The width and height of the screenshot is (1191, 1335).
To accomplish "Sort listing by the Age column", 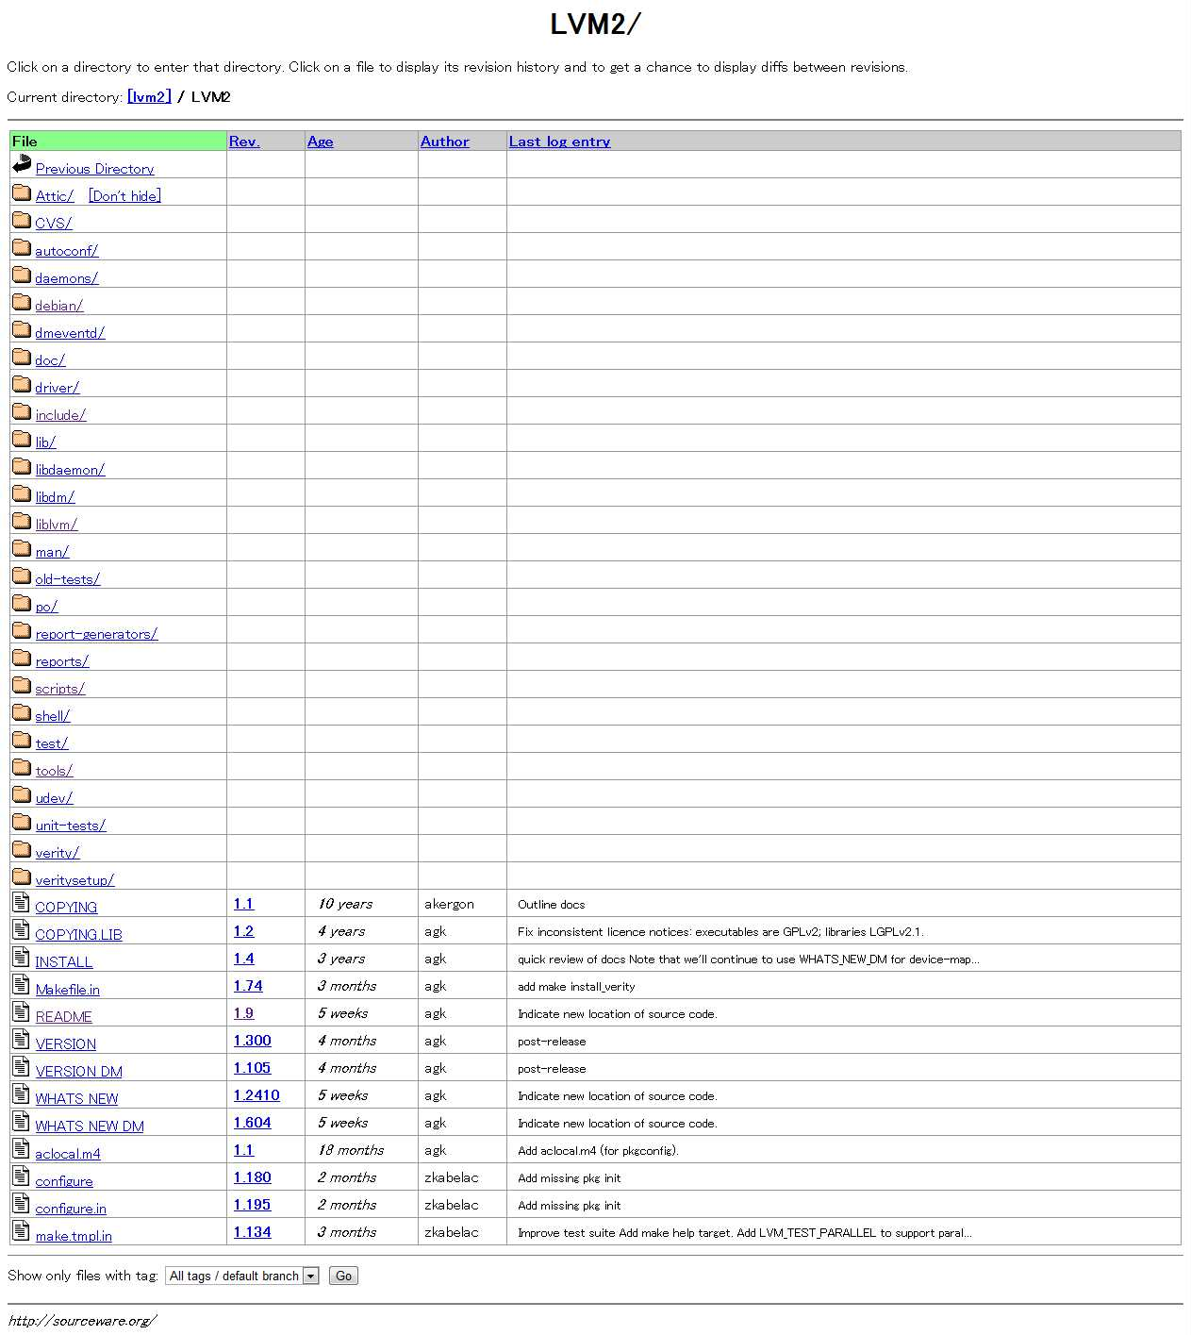I will [x=320, y=141].
